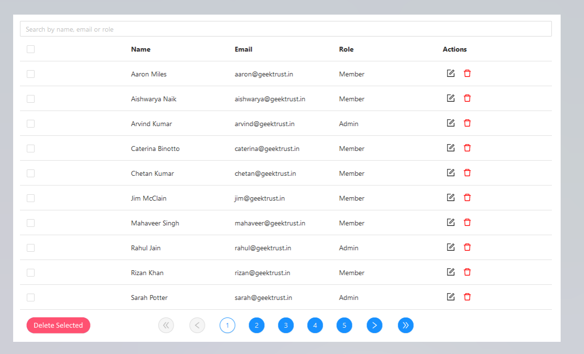Edit Jim McClain's entry
The width and height of the screenshot is (584, 354).
[450, 197]
